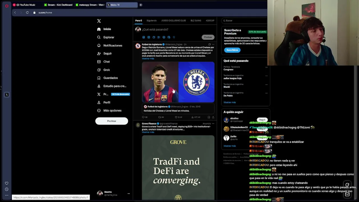The image size is (359, 202).
Task: Open Chat from the sidebar
Action: coord(103,62)
